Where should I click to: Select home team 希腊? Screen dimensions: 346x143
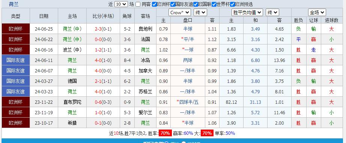point(72,123)
